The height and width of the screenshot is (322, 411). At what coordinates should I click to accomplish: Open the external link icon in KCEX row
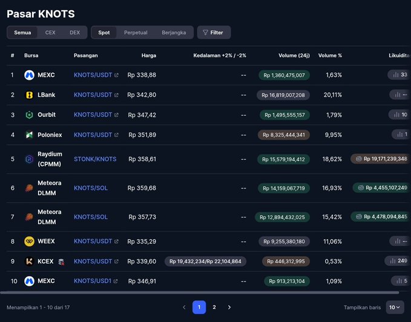tap(116, 262)
